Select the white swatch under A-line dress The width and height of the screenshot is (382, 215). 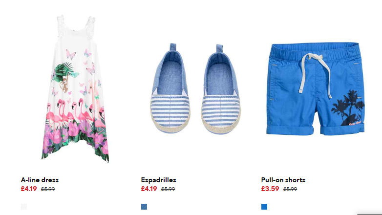(x=24, y=207)
